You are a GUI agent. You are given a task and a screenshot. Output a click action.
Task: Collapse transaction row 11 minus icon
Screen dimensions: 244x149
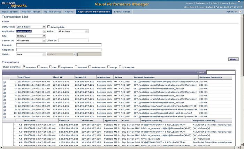coord(4,117)
